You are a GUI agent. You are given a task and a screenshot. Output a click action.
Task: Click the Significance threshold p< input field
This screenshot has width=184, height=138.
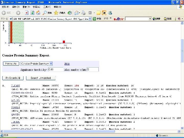pyautogui.click(x=55, y=70)
